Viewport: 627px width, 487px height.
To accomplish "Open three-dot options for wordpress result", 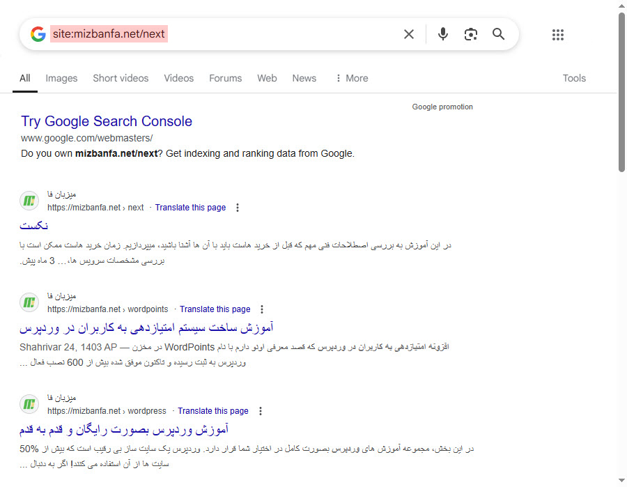I will click(x=261, y=411).
